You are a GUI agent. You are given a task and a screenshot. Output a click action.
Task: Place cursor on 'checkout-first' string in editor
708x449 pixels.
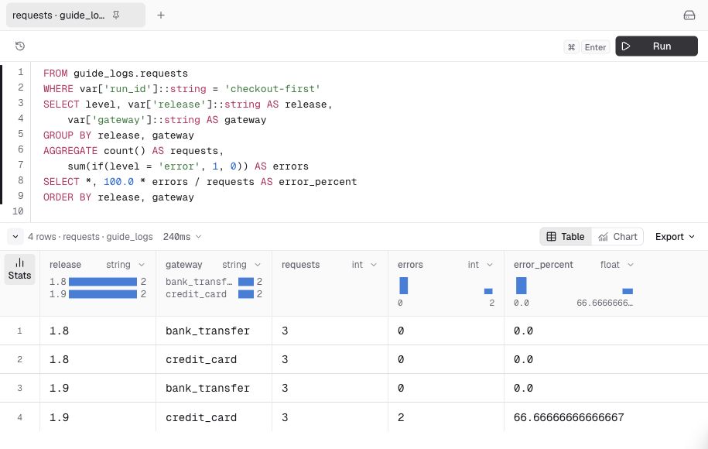(x=272, y=89)
